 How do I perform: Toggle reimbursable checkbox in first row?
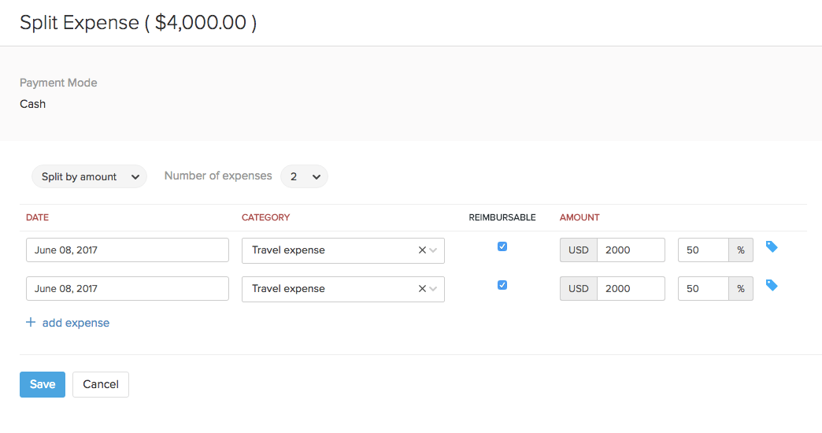pos(502,246)
